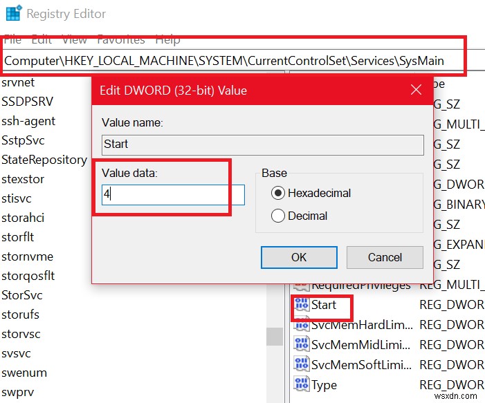The image size is (485, 403).
Task: Click the Type value DWORD icon
Action: coord(301,385)
